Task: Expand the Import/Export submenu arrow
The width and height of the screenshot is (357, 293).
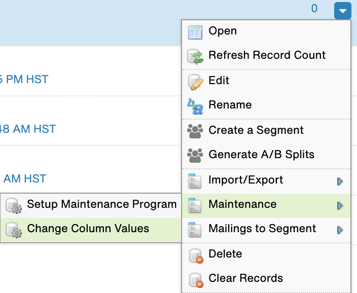Action: click(340, 181)
